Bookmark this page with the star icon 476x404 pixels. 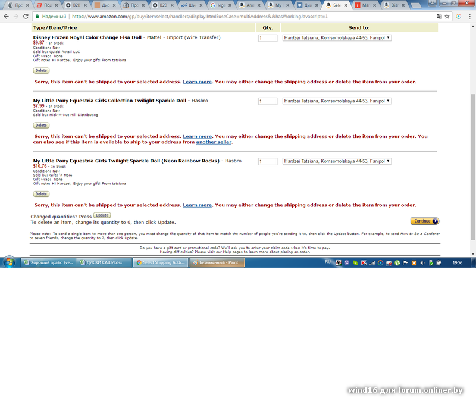(x=447, y=17)
